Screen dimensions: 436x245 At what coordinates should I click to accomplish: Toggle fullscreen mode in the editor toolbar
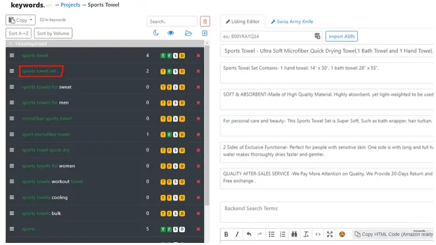point(330,234)
